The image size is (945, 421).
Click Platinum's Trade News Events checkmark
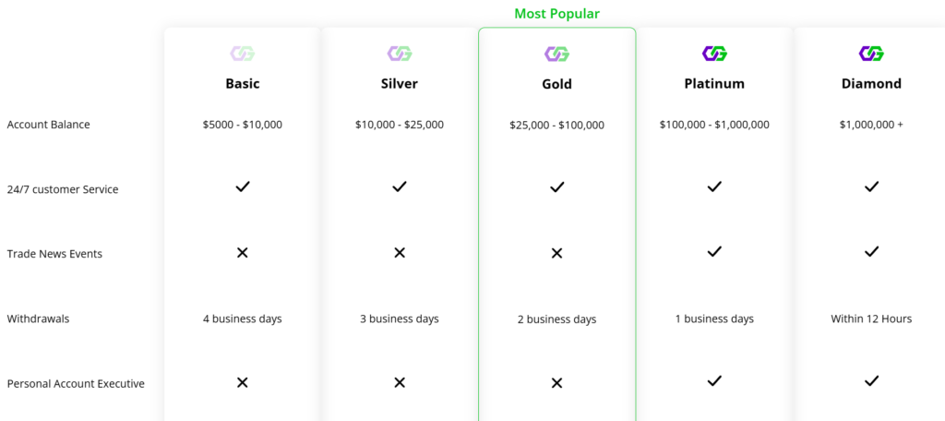coord(714,251)
